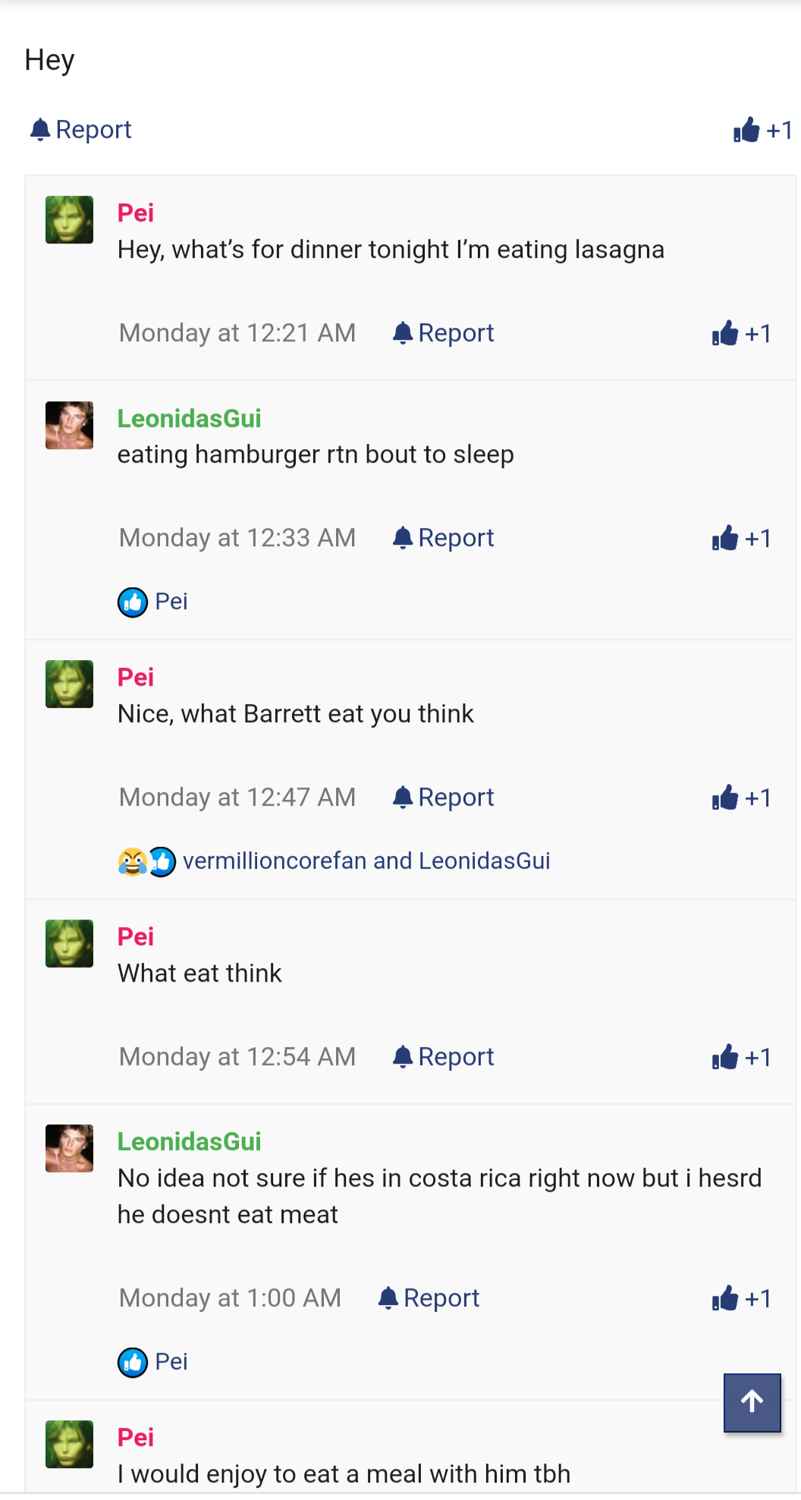
Task: Like the top "Hey" post with +1
Action: tap(762, 131)
